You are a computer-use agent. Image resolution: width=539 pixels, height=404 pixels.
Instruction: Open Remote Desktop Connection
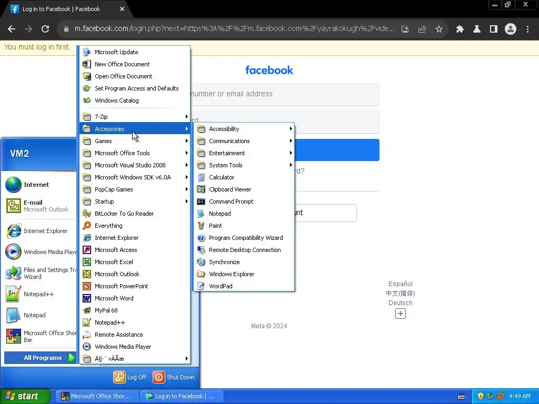(x=244, y=250)
